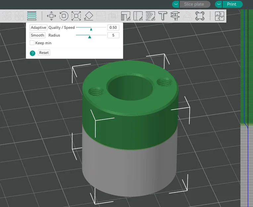Click the greyed Split to parts icon
The width and height of the screenshot is (253, 207).
point(19,16)
